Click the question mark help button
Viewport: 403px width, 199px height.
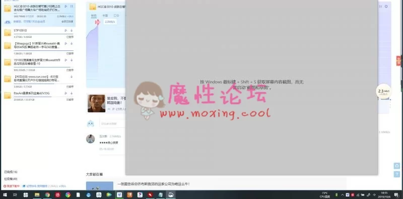click(397, 174)
